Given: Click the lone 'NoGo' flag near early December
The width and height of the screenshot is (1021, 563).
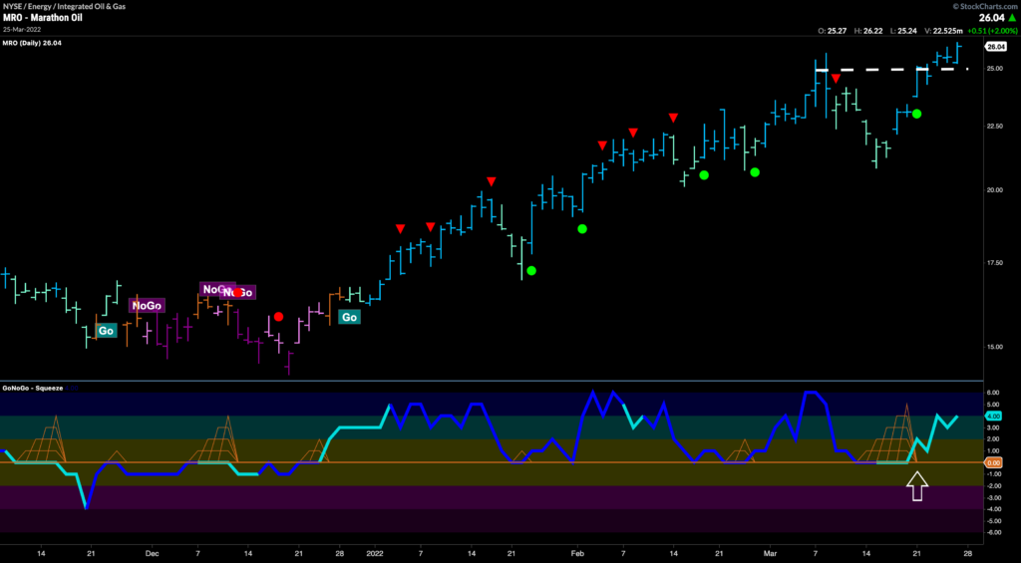Looking at the screenshot, I should (x=148, y=305).
